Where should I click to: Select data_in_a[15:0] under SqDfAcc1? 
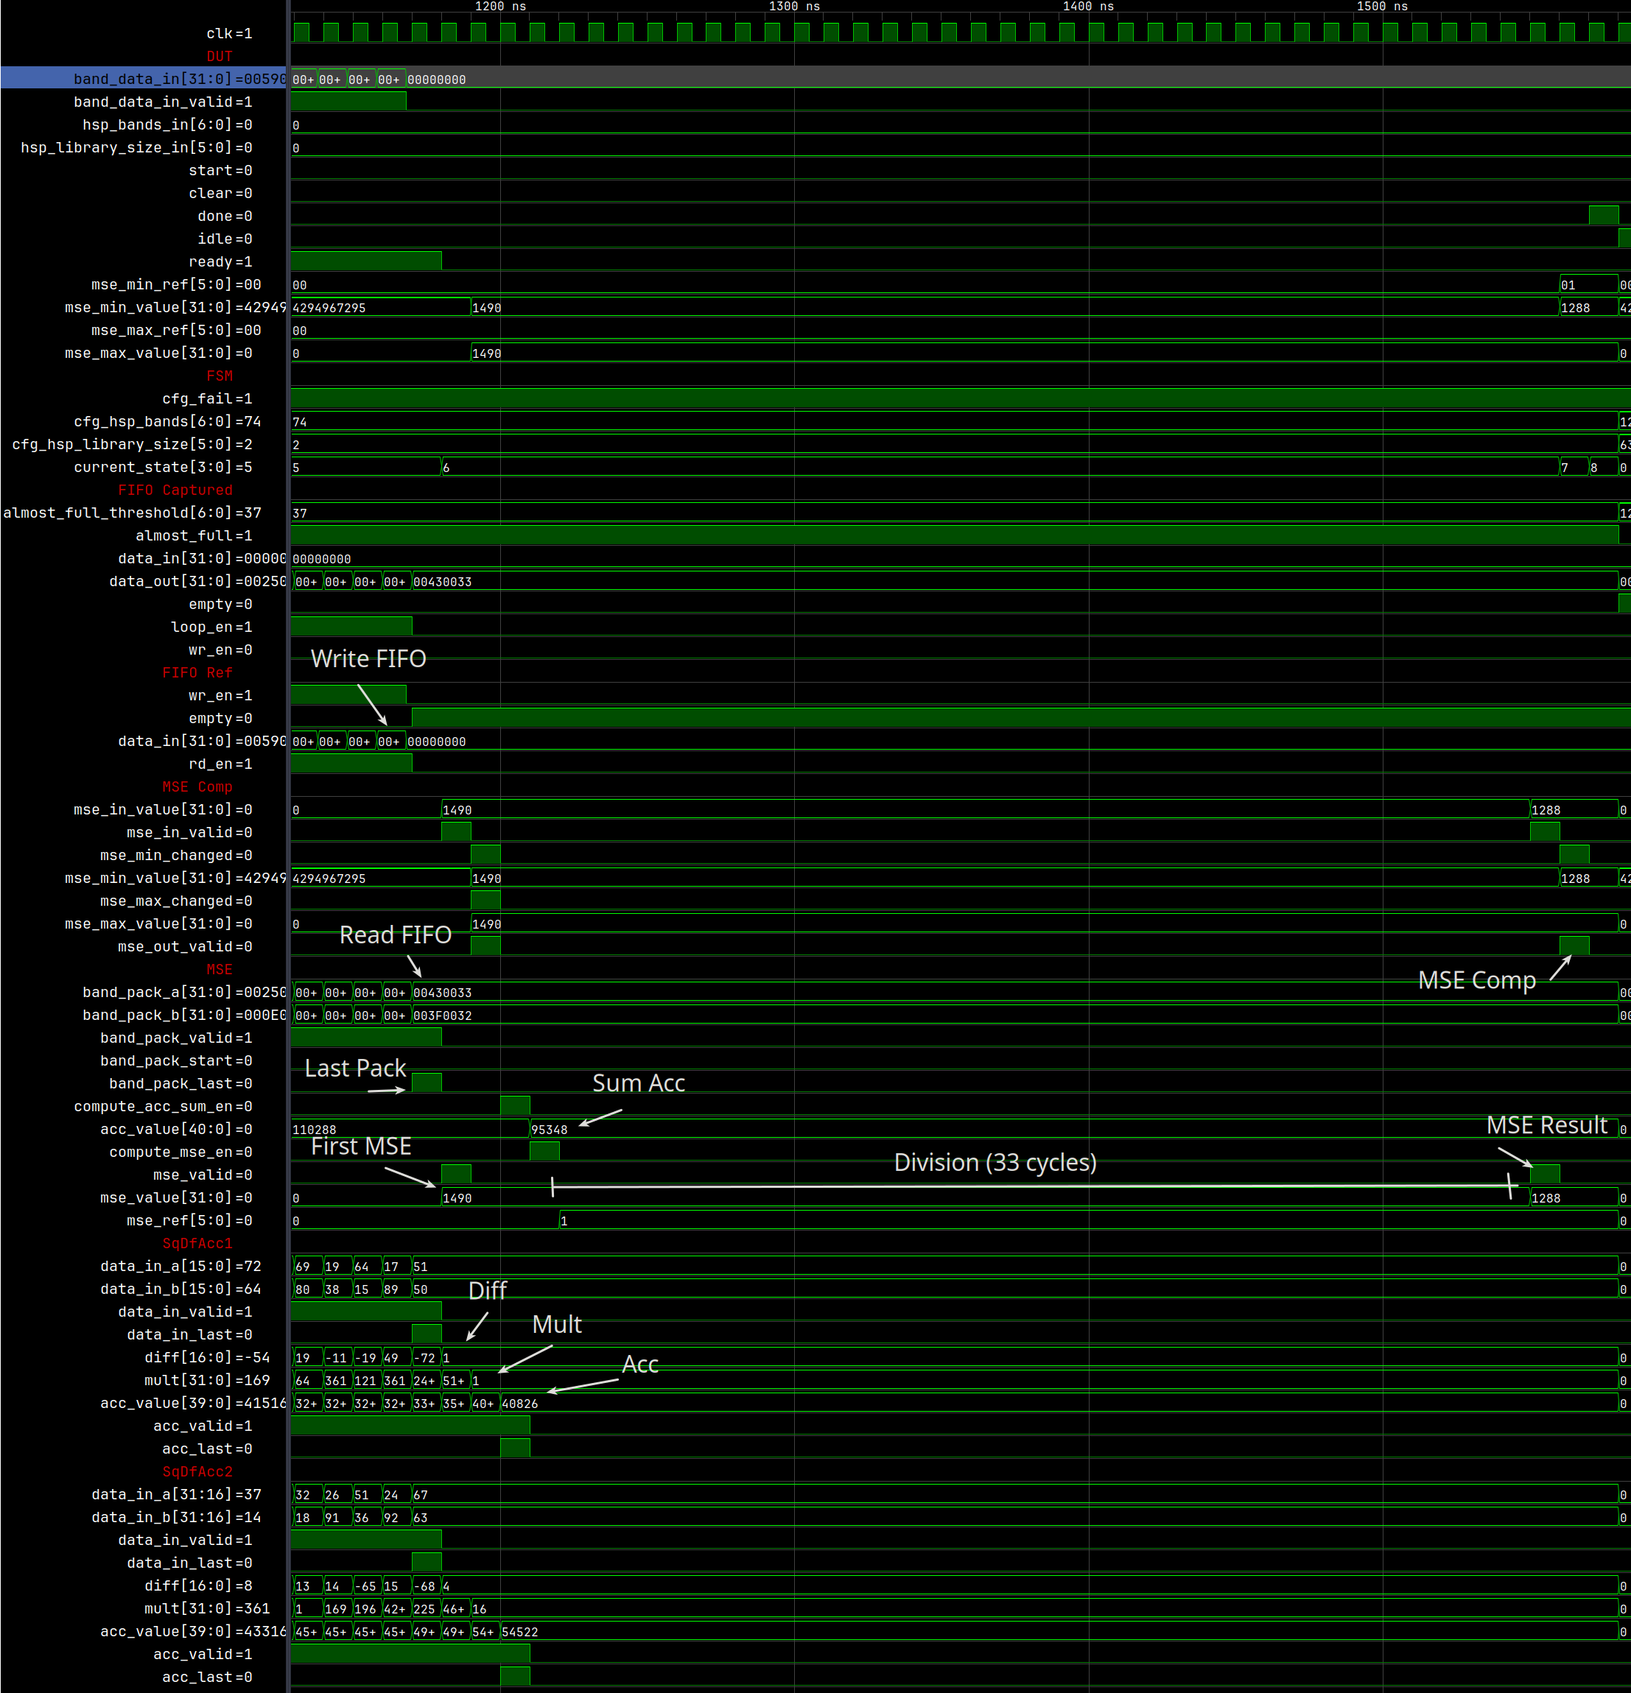pos(180,1267)
